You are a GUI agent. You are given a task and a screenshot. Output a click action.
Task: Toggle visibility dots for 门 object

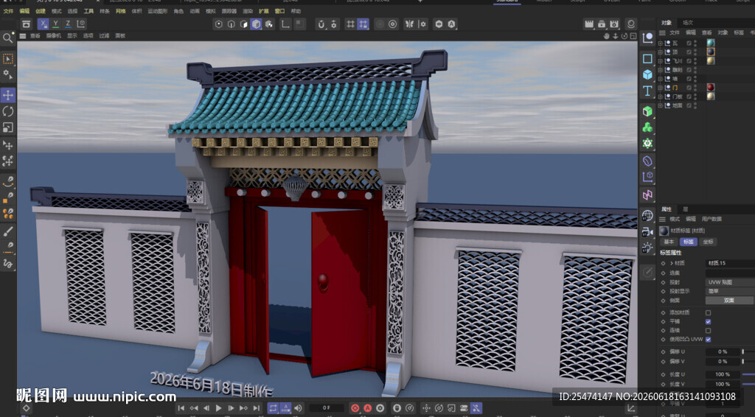coord(695,88)
